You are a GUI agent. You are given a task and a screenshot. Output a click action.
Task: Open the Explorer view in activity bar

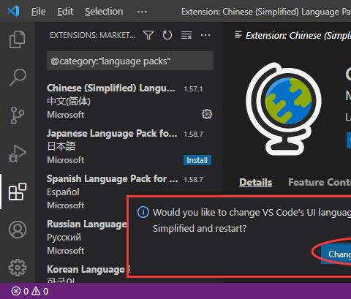click(18, 39)
